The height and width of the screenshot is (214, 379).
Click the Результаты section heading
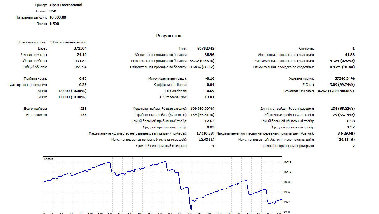pyautogui.click(x=169, y=36)
